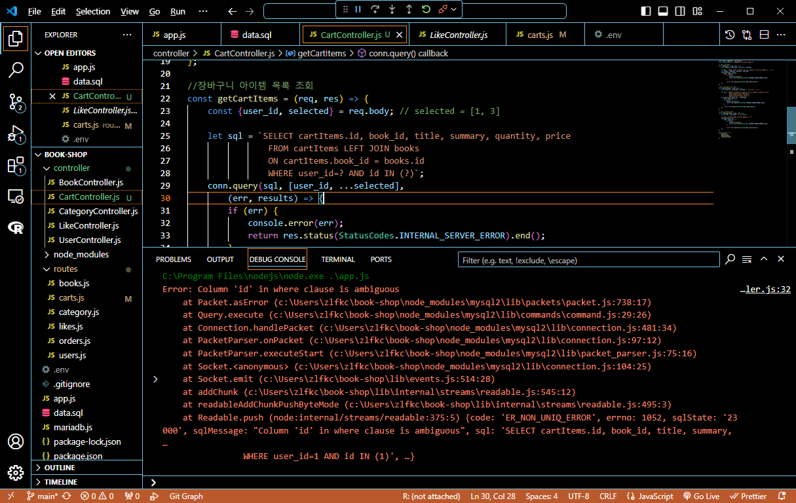Viewport: 796px width, 503px height.
Task: Close the bottom panel
Action: pos(781,259)
